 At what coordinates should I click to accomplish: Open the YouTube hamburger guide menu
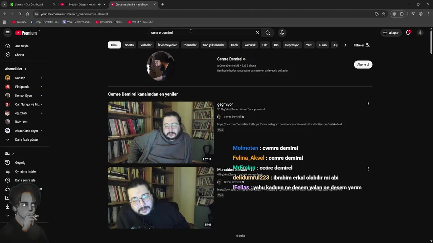coord(7,33)
